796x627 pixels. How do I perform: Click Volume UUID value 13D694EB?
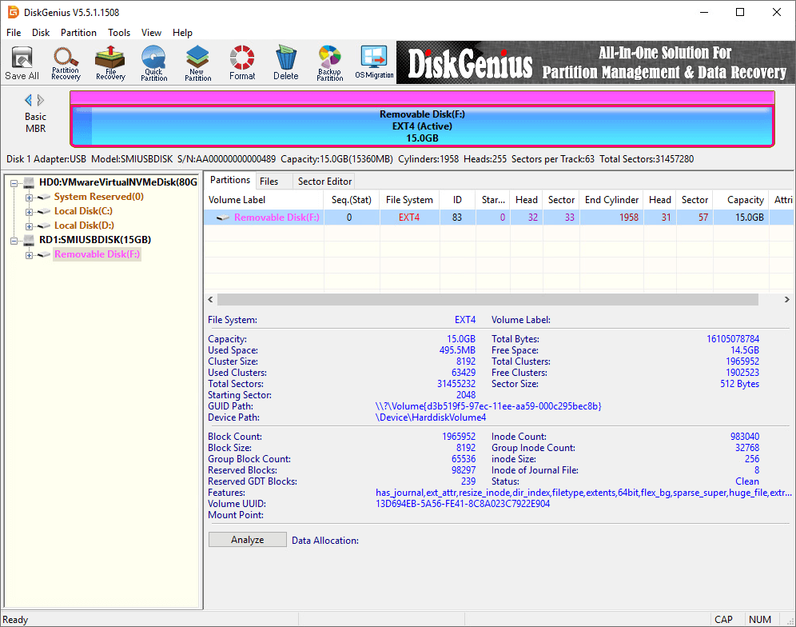[x=463, y=504]
